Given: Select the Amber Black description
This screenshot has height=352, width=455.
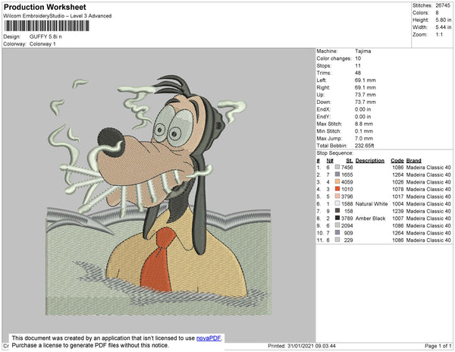Looking at the screenshot, I should 370,218.
